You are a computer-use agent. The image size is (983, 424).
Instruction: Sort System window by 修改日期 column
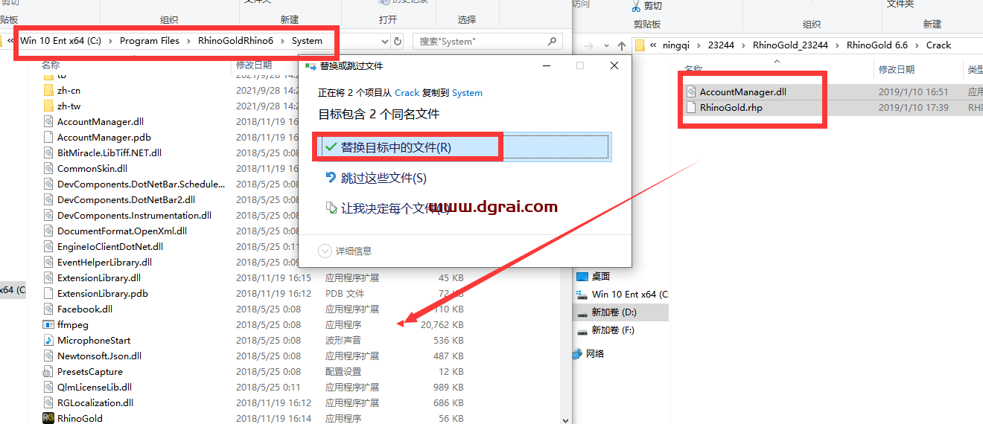tap(253, 65)
